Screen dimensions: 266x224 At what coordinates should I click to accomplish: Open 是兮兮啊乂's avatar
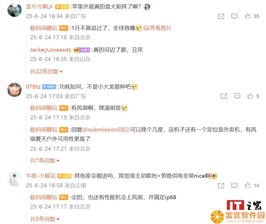point(14,10)
